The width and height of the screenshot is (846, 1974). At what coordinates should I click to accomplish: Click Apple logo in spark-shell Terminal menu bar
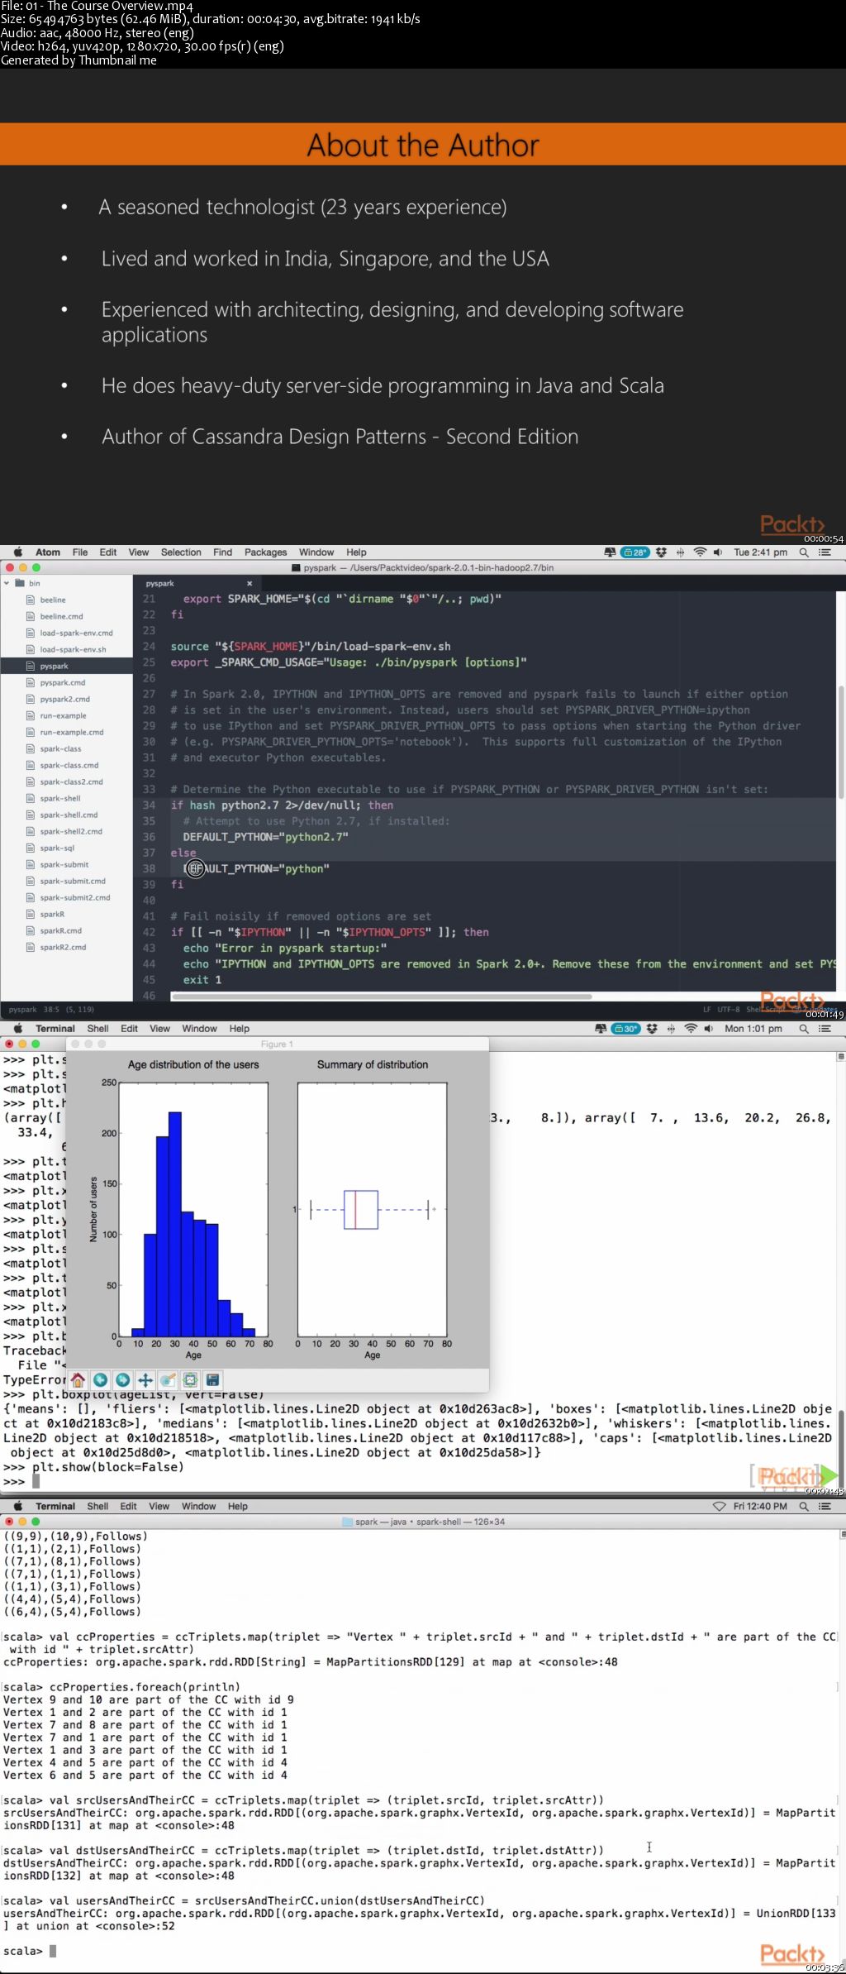coord(17,1505)
